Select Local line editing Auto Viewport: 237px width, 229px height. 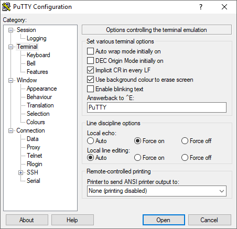(90, 158)
